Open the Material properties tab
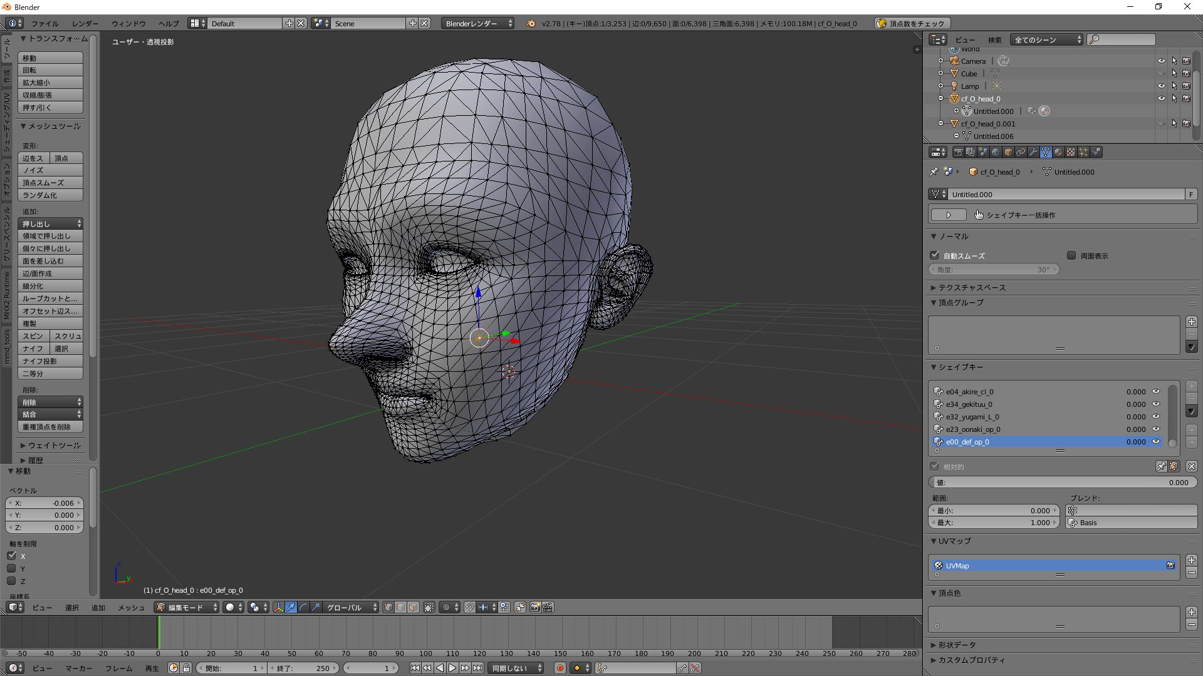Screen dimensions: 1203x676 click(1058, 152)
